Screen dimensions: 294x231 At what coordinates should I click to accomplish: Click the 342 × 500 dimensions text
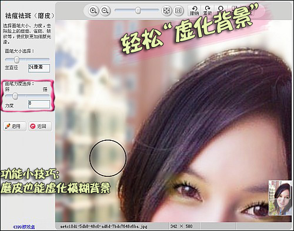[x=181, y=226]
